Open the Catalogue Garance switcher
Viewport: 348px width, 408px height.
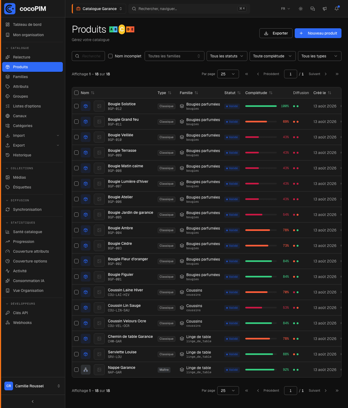tap(99, 9)
